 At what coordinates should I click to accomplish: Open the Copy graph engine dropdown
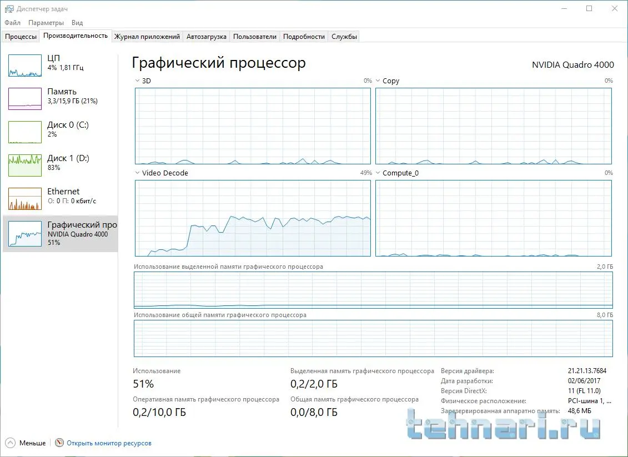pyautogui.click(x=378, y=81)
